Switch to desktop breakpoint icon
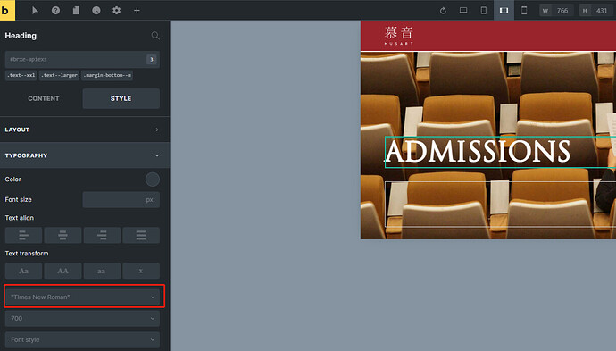 click(x=463, y=11)
